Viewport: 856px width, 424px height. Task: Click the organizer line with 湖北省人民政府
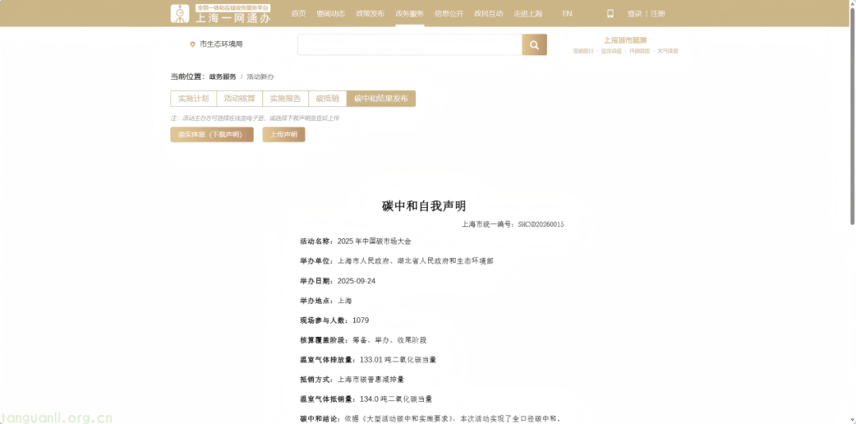[x=397, y=261]
